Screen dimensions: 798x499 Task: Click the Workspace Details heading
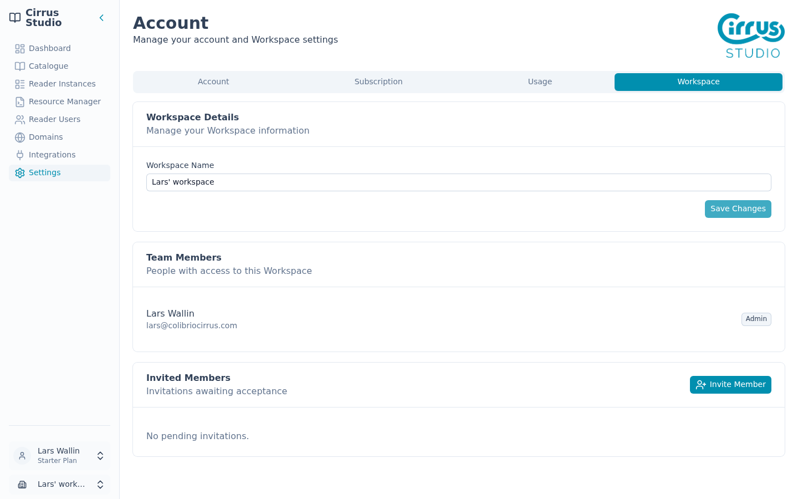pyautogui.click(x=192, y=118)
